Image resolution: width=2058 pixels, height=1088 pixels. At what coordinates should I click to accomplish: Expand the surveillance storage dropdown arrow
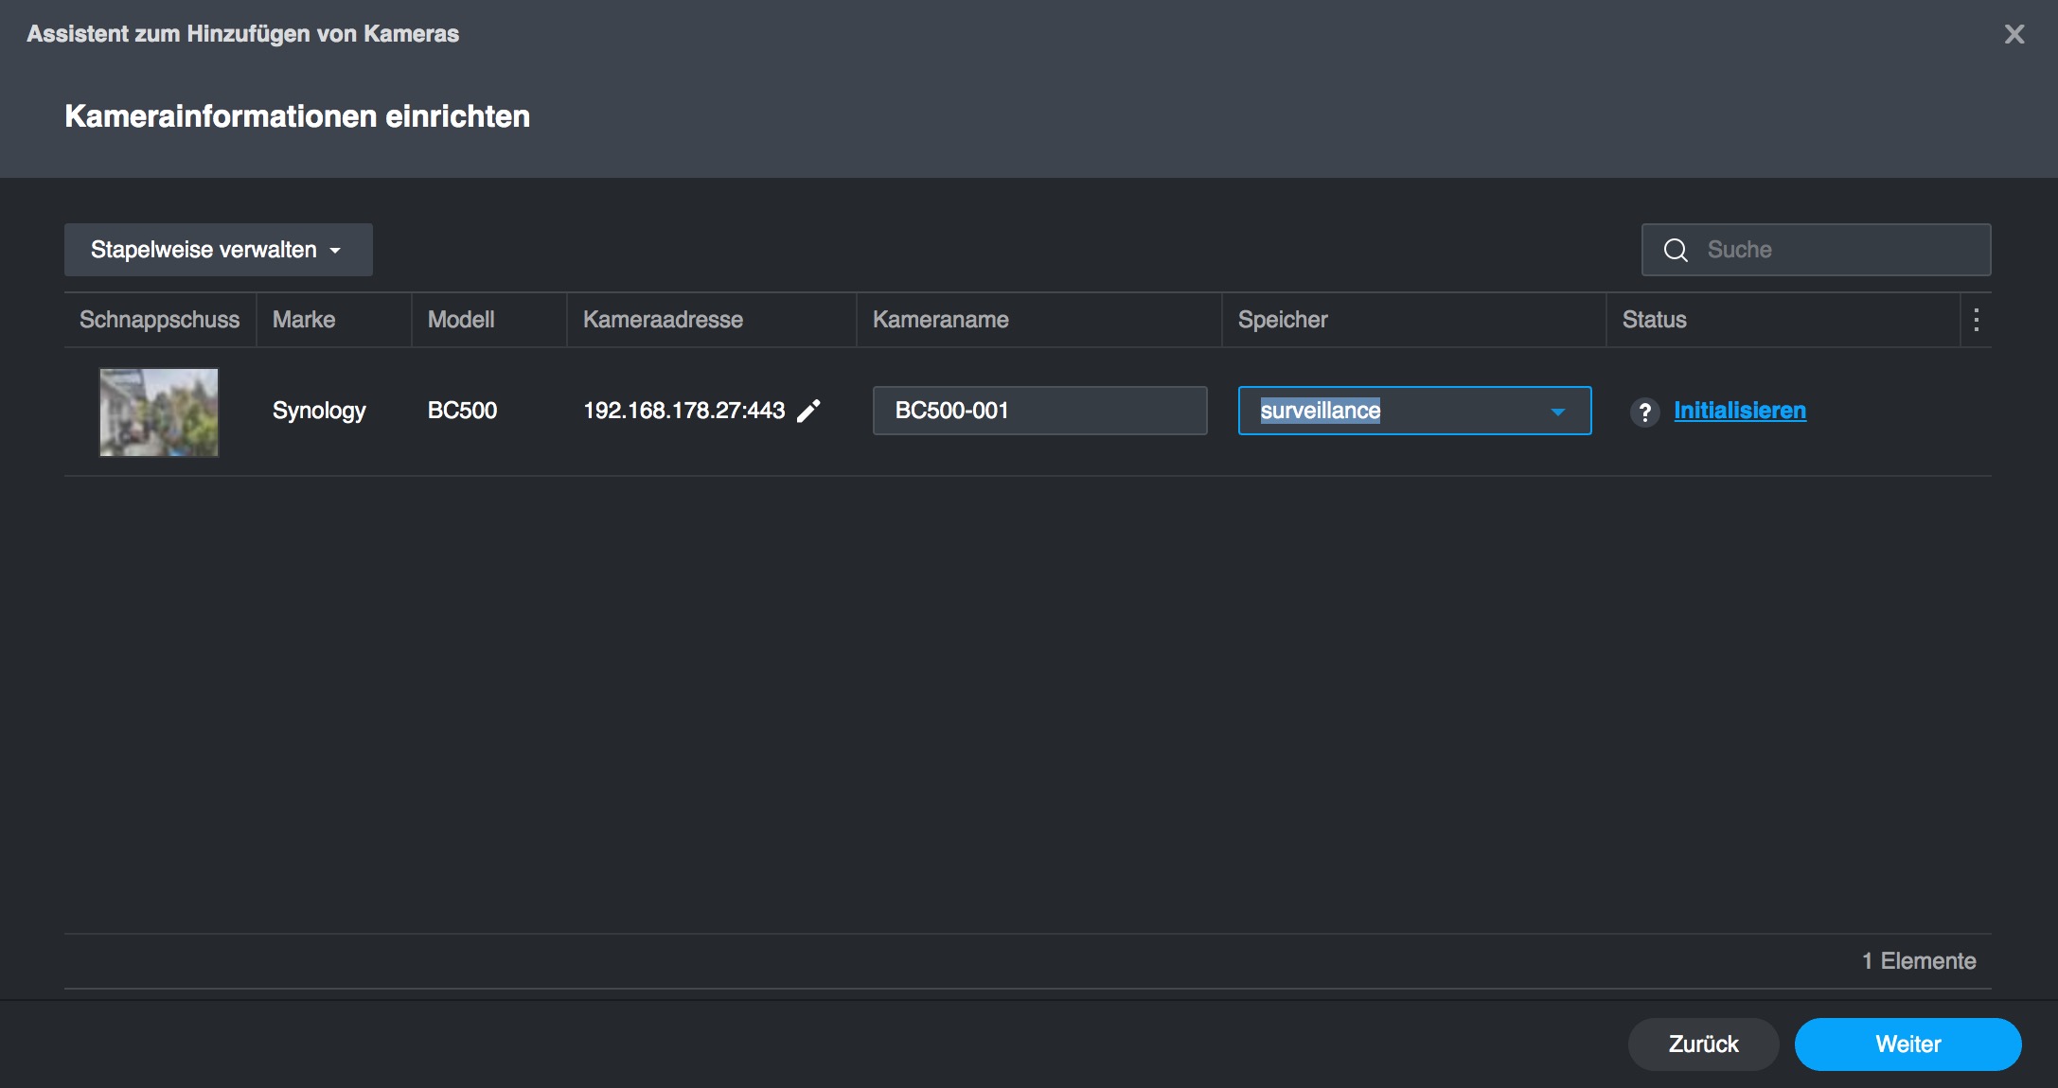tap(1557, 412)
